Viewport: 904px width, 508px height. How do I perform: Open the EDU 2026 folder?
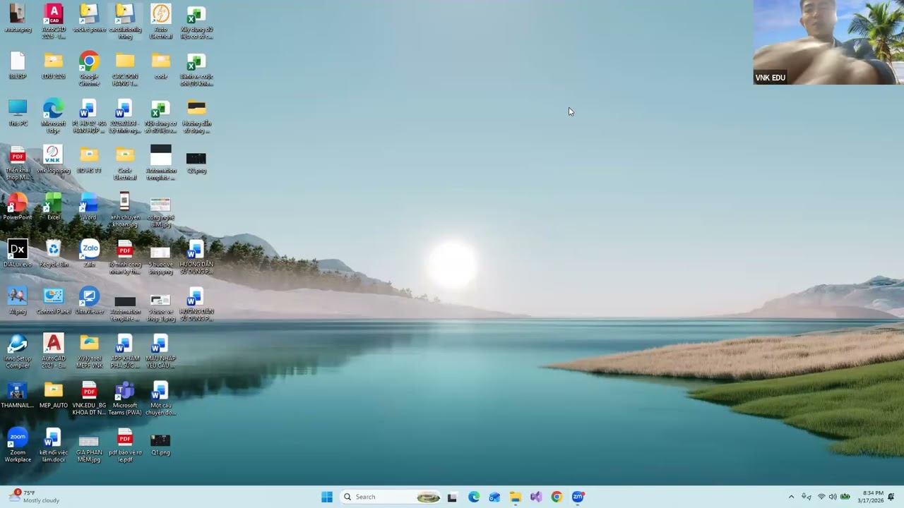pos(54,66)
